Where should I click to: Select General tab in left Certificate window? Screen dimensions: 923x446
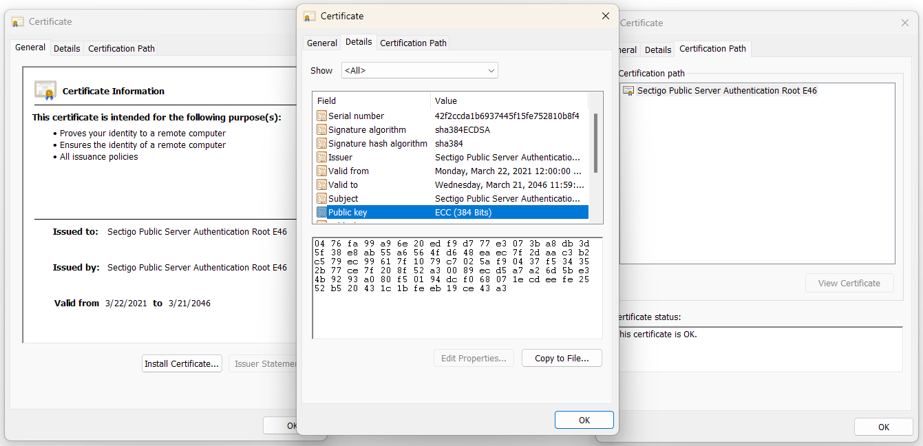point(30,47)
